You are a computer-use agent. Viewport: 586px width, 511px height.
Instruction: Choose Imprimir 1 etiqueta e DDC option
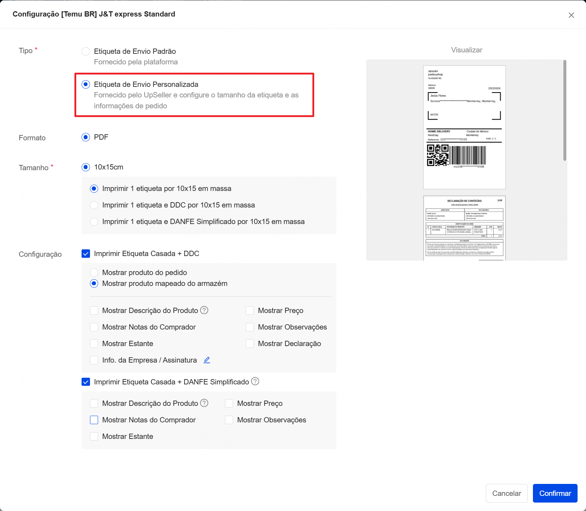pos(94,205)
